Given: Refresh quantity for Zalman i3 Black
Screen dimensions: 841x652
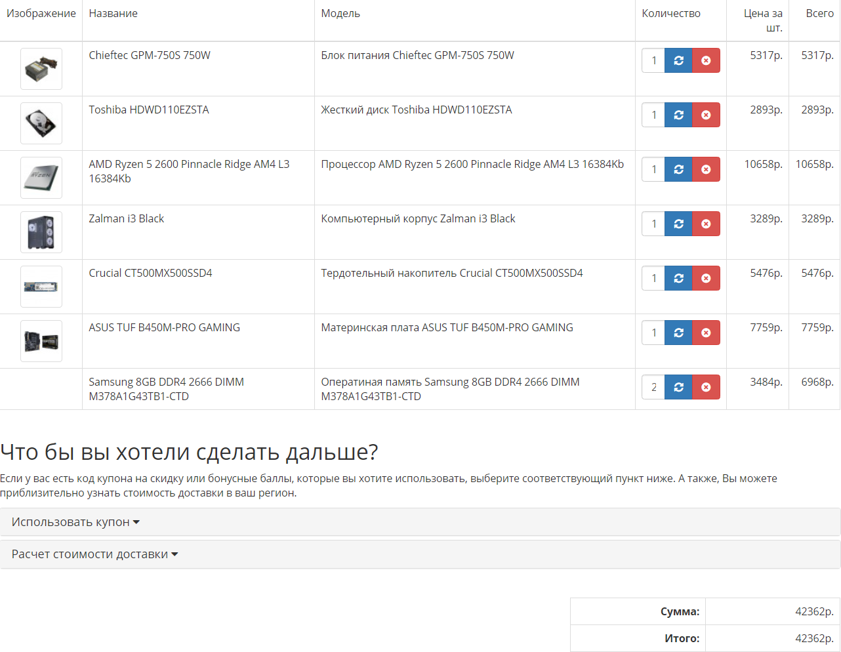Looking at the screenshot, I should point(678,224).
